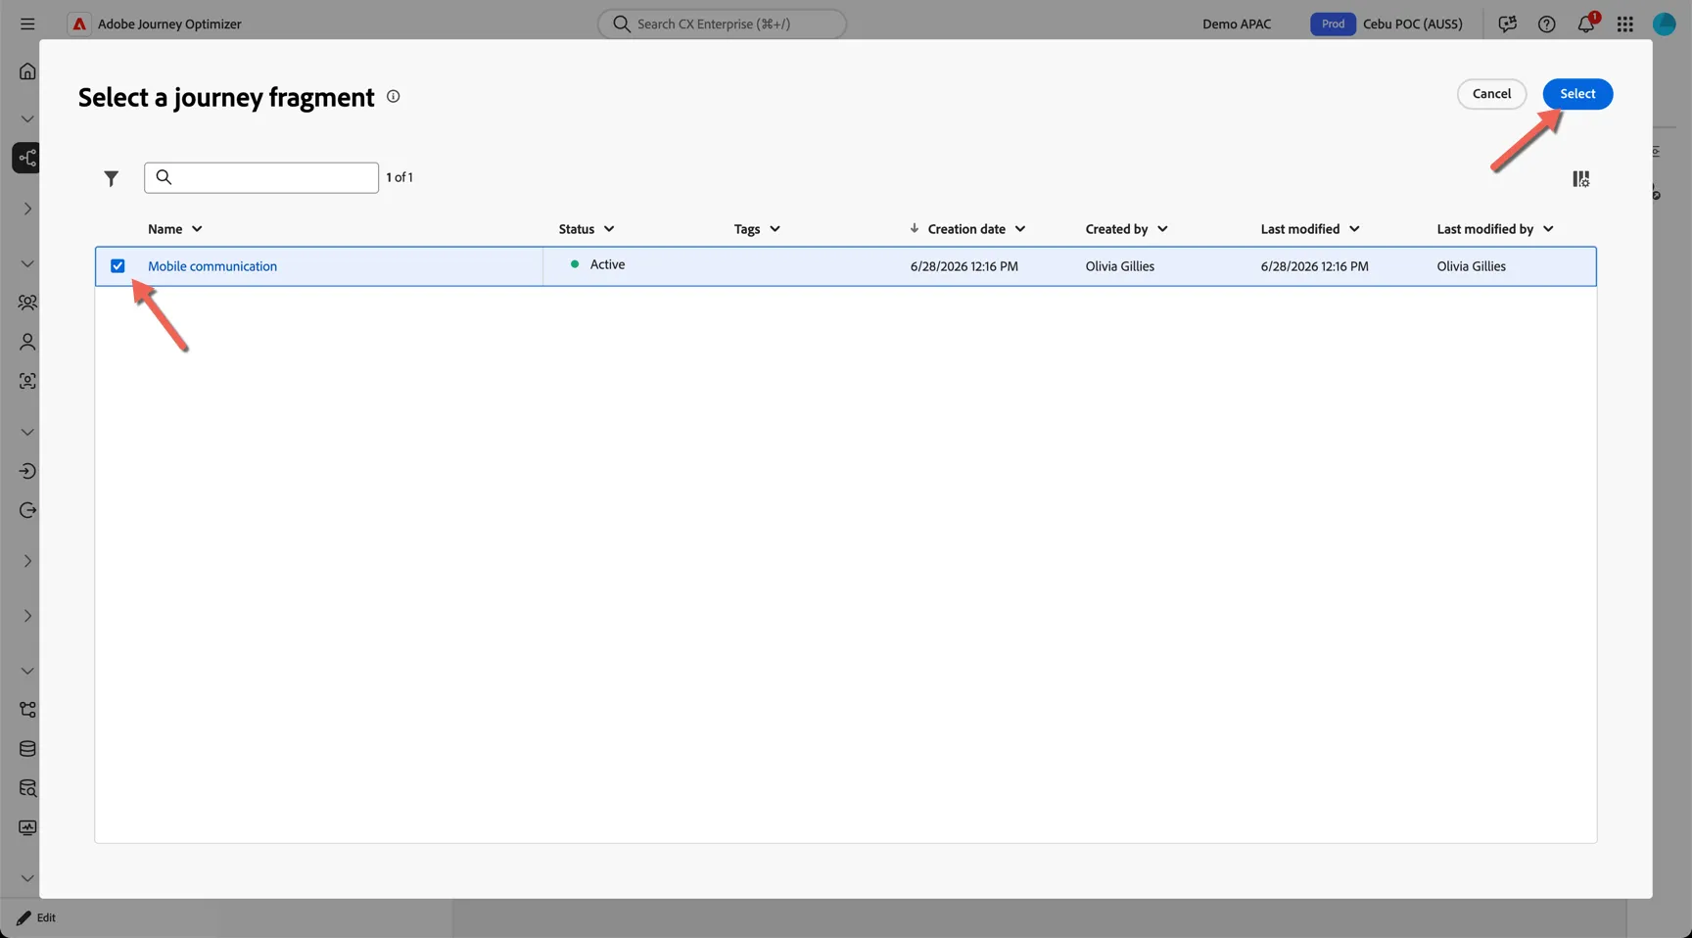Click the Olivia Gillies Created by cell
Screen dimensions: 1692x938
pos(1119,266)
